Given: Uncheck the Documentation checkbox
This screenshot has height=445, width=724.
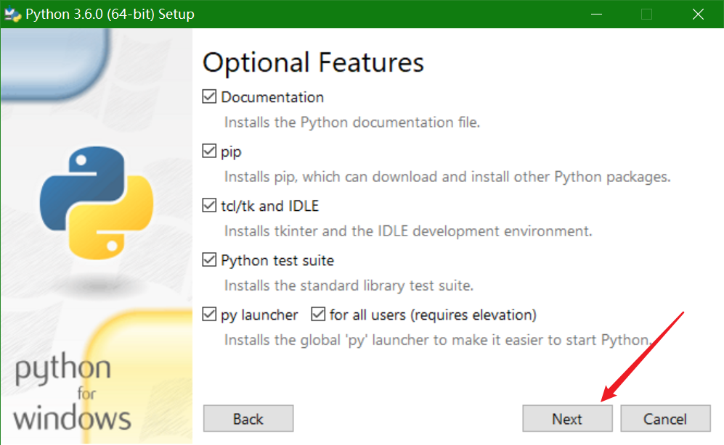Looking at the screenshot, I should [210, 97].
